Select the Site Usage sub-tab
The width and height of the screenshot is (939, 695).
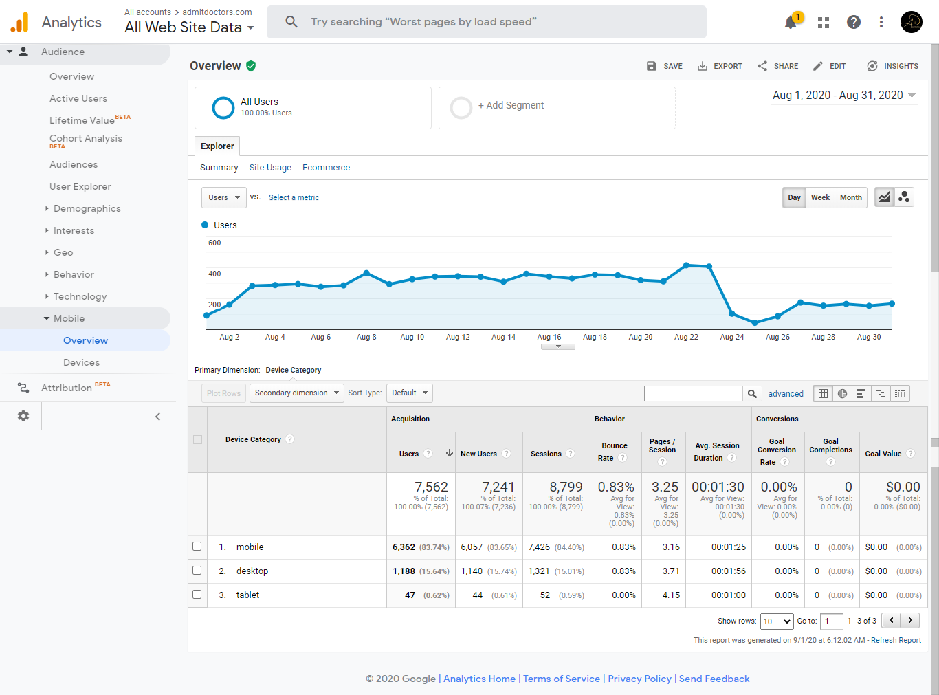pyautogui.click(x=270, y=168)
